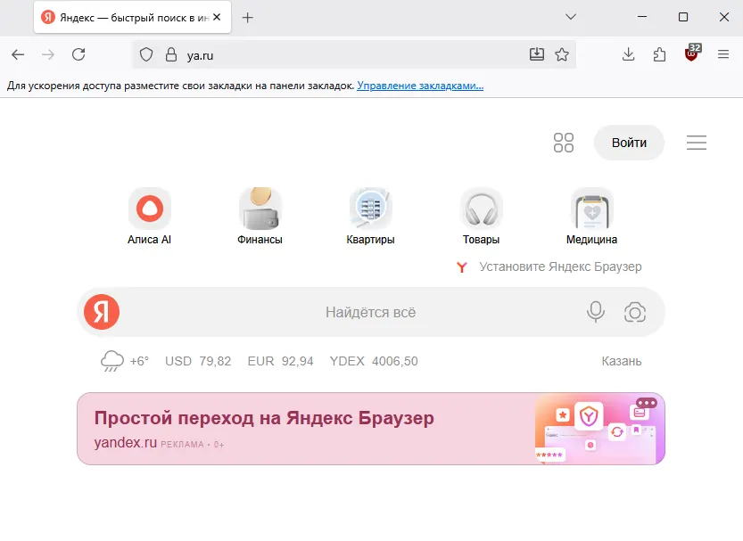Start voice search with the microphone icon

tap(595, 312)
